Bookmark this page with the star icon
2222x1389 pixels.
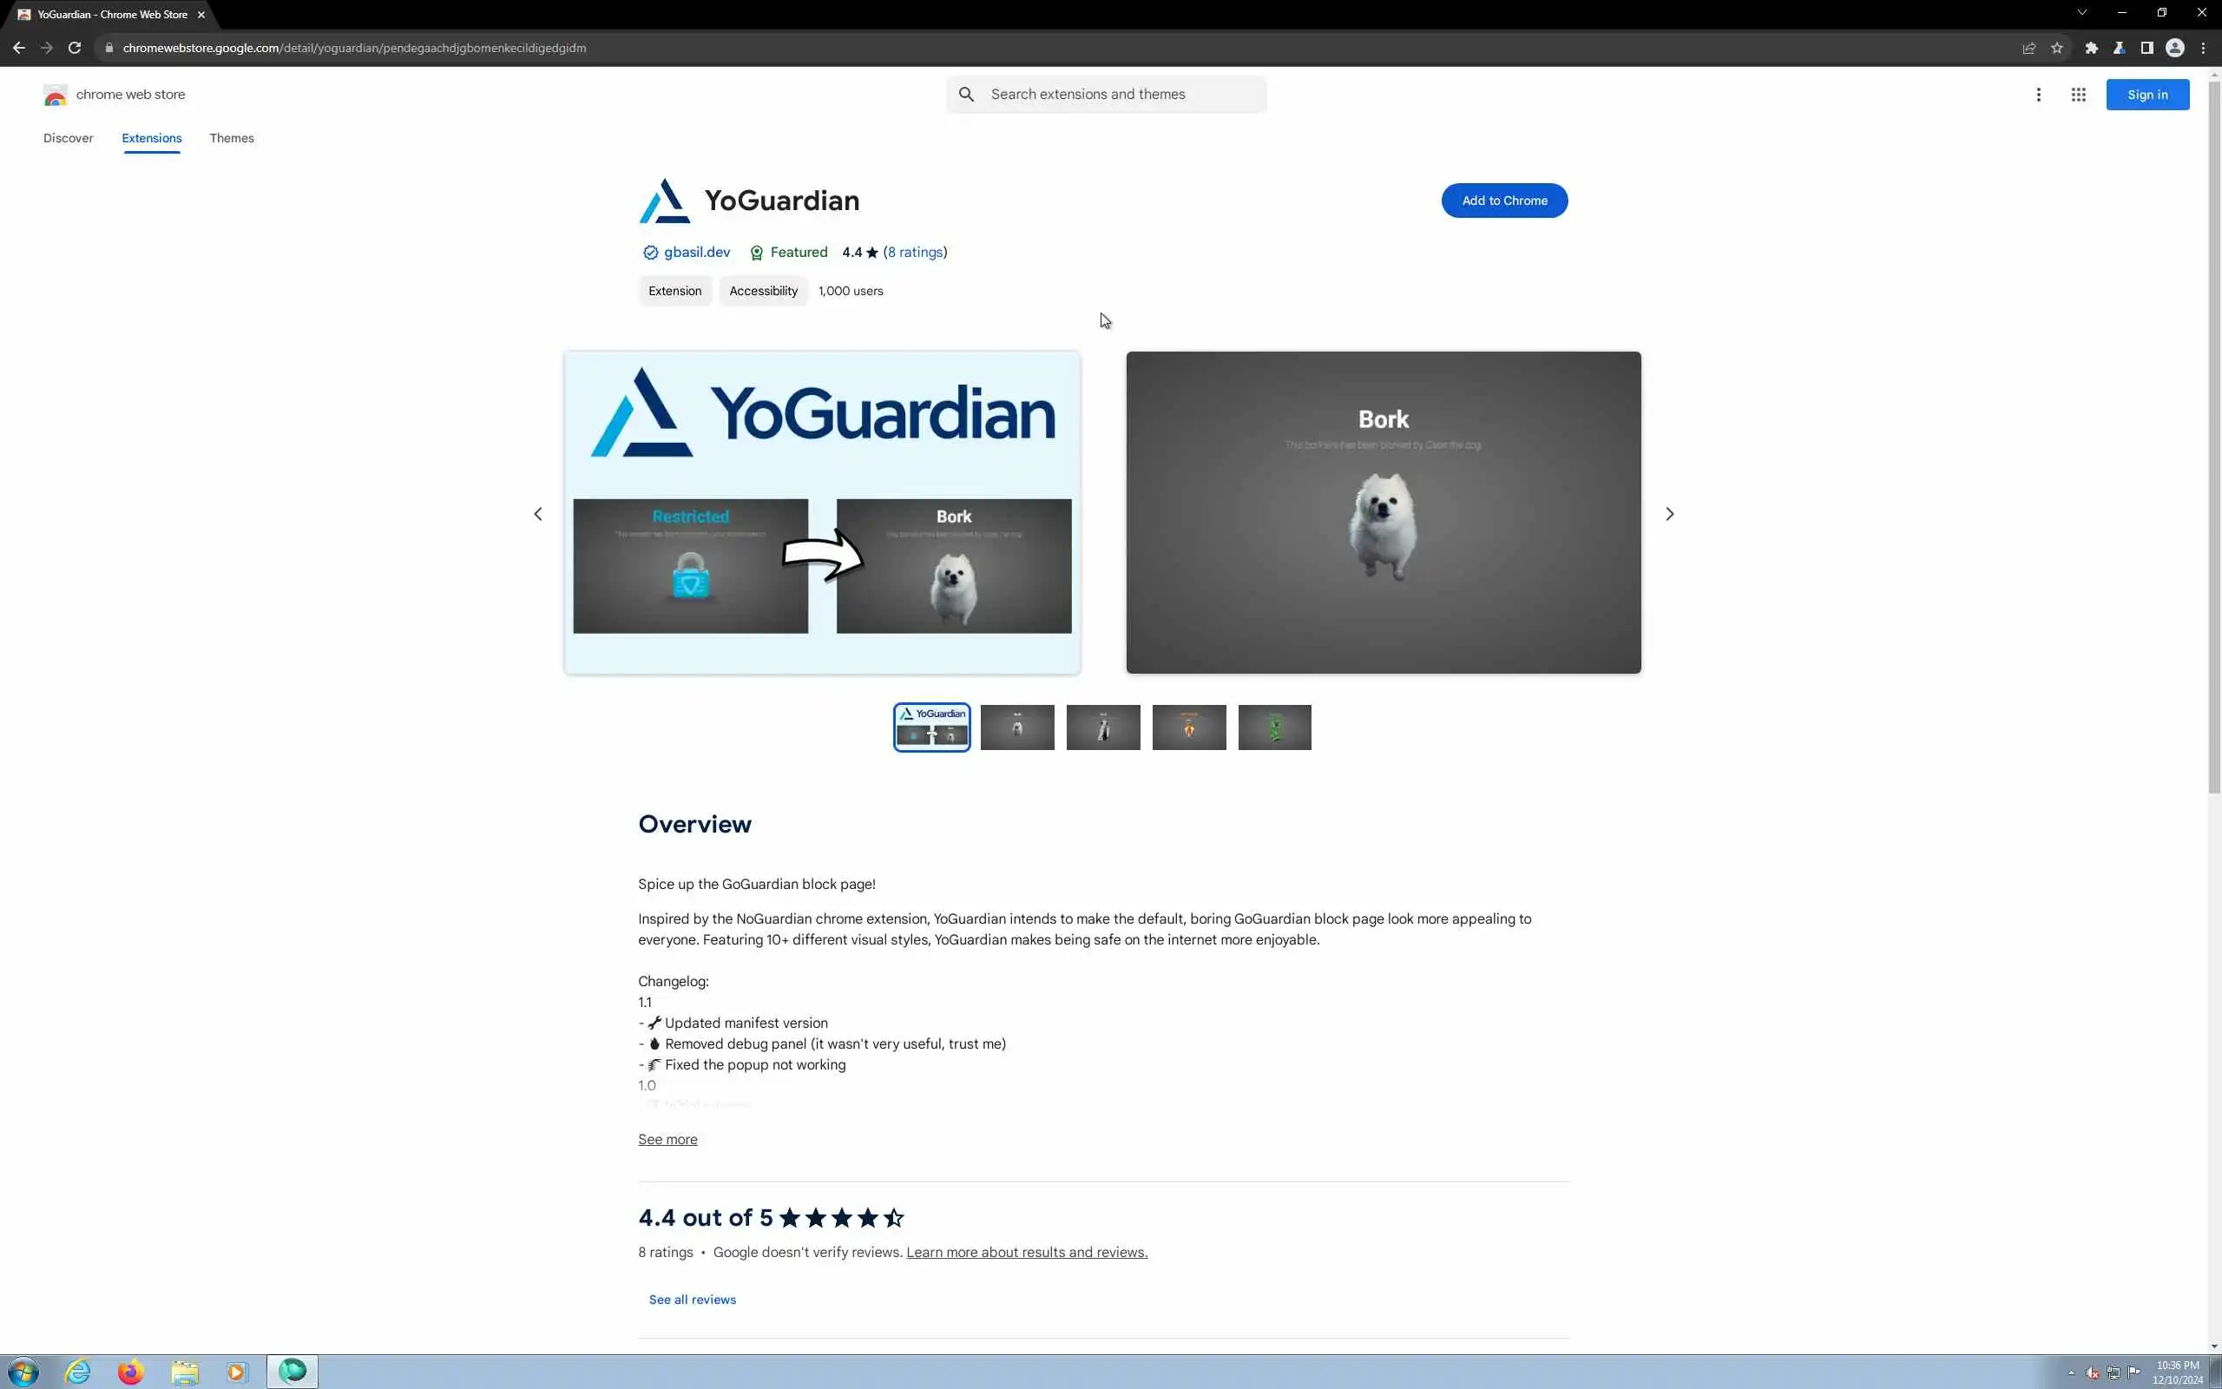click(2057, 48)
